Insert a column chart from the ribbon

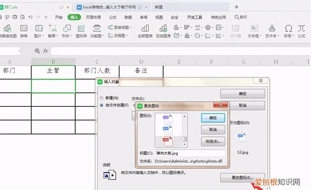(176, 27)
